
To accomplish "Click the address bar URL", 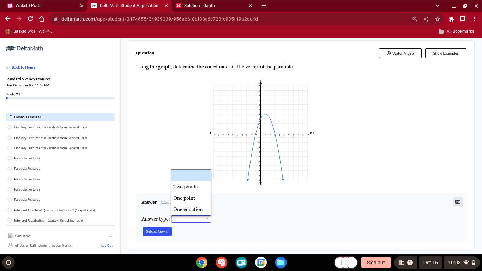I will (x=159, y=19).
